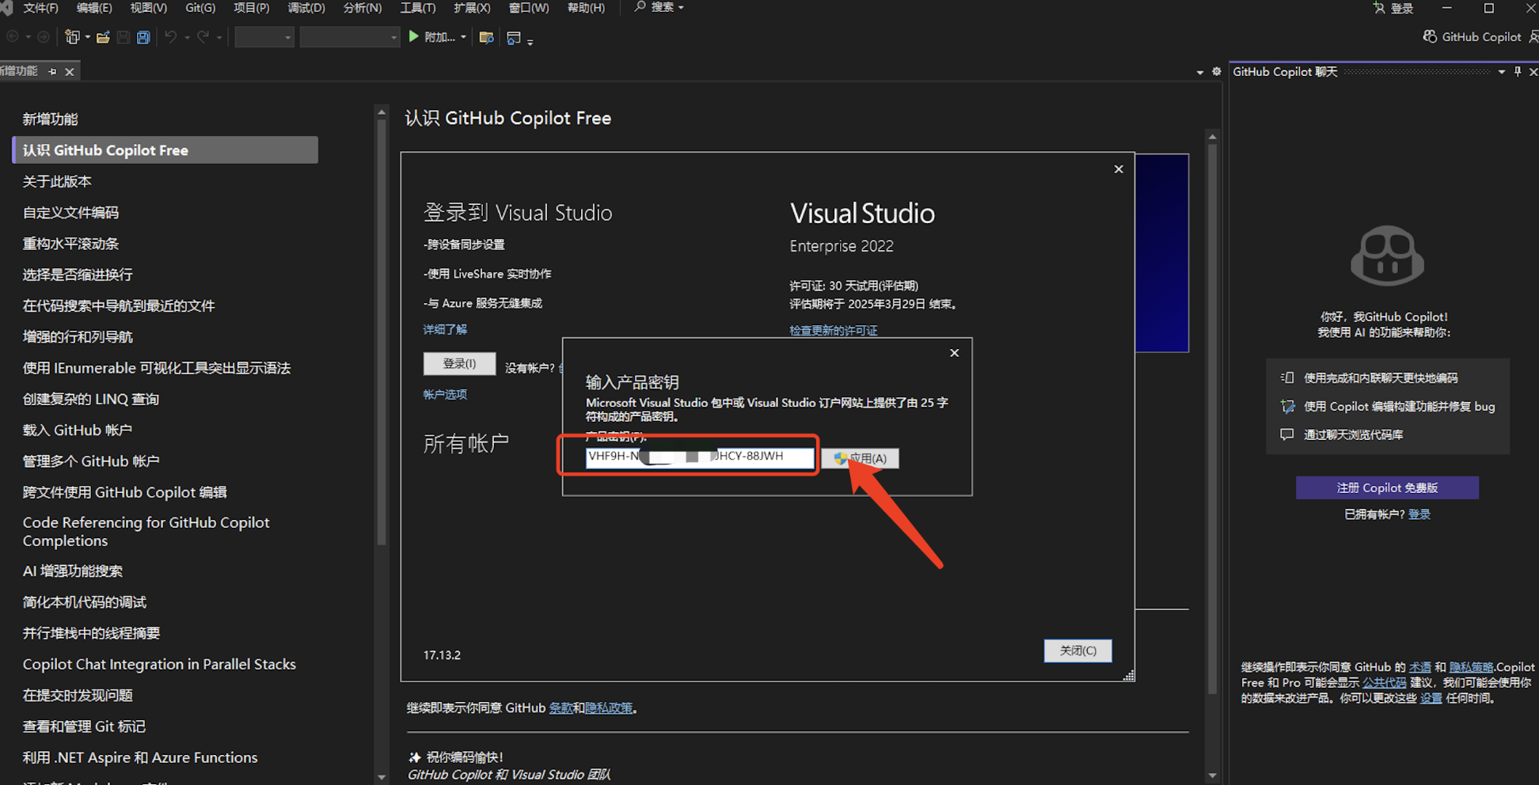This screenshot has height=785, width=1539.
Task: Open the solution platform combo box
Action: [349, 37]
